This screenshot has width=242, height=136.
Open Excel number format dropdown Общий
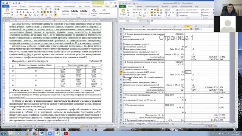click(x=174, y=10)
